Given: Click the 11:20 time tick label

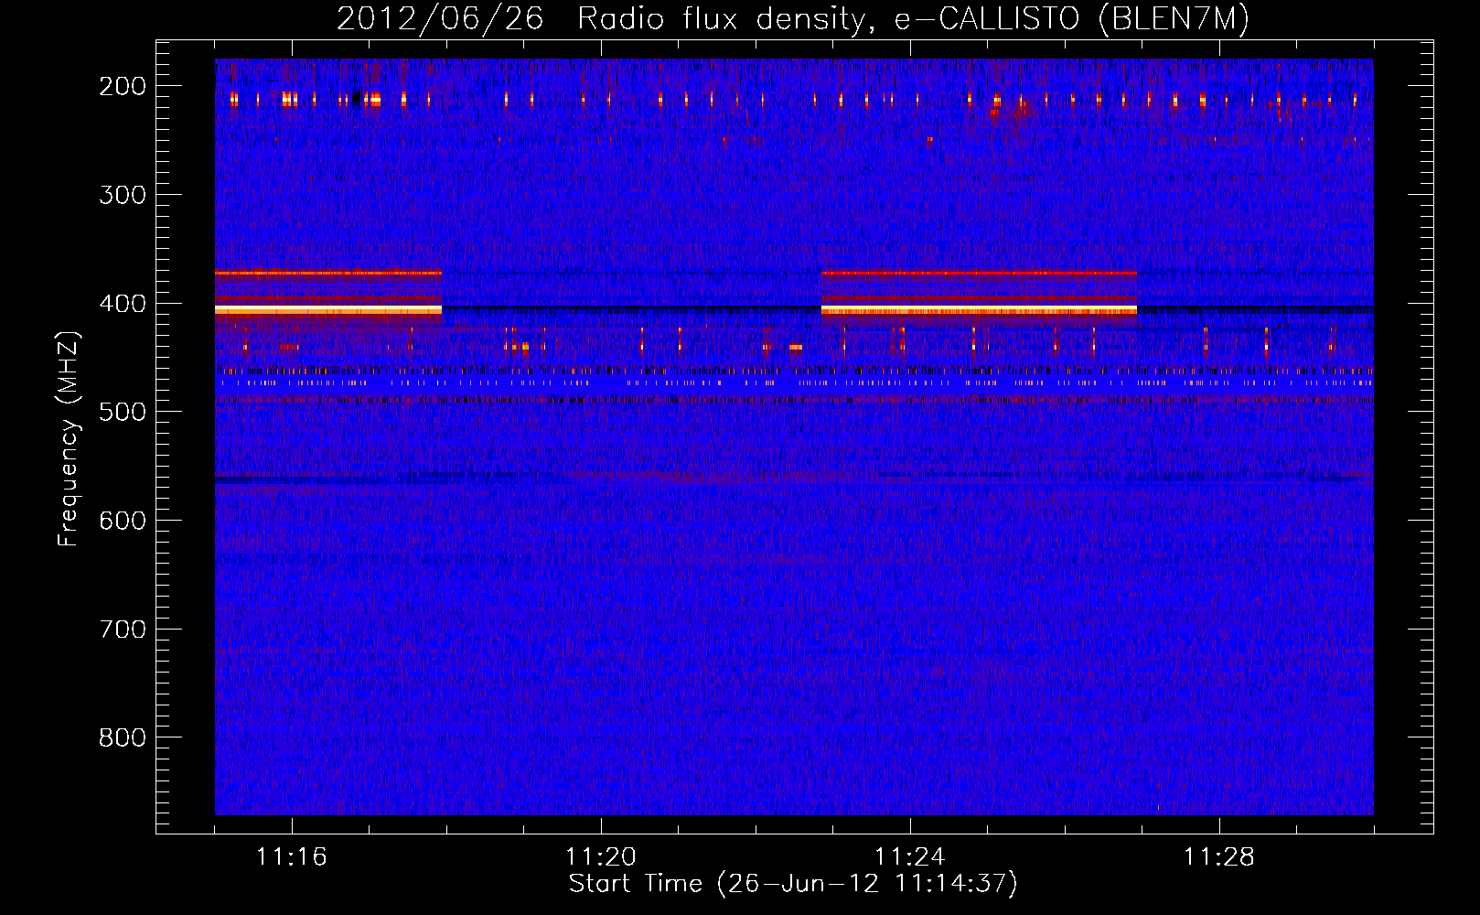Looking at the screenshot, I should point(601,857).
